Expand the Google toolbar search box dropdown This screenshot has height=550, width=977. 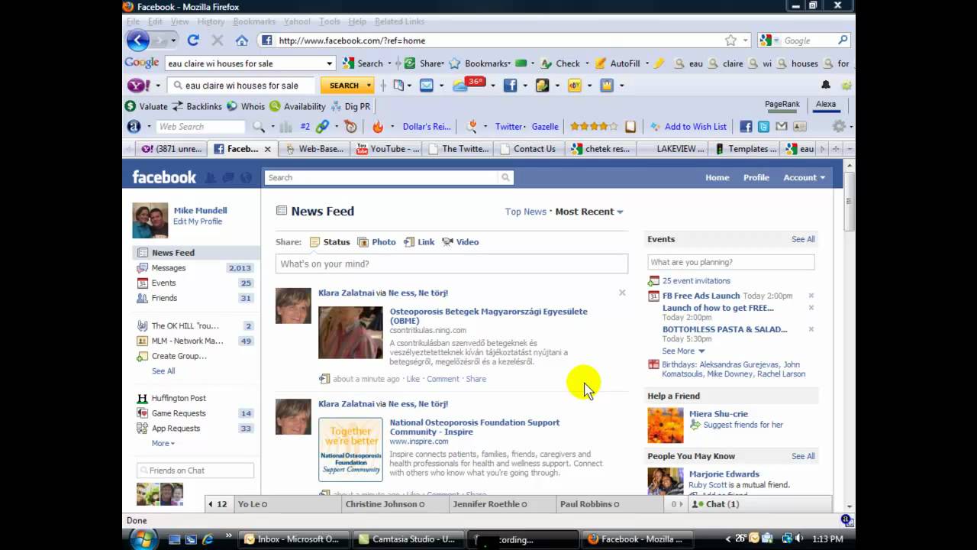pyautogui.click(x=329, y=63)
